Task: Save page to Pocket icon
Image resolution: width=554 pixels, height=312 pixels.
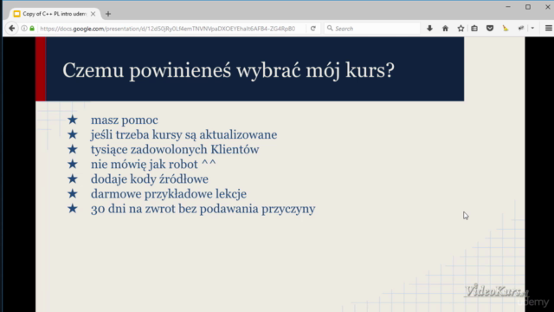Action: [x=490, y=29]
